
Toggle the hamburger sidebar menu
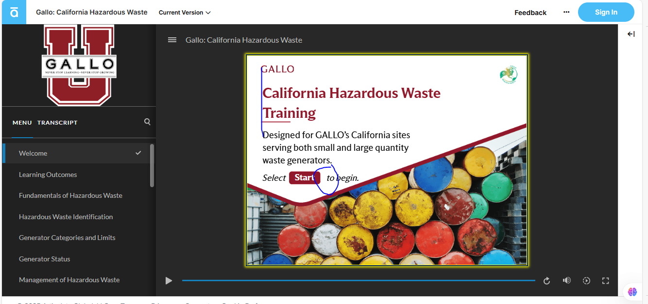172,40
